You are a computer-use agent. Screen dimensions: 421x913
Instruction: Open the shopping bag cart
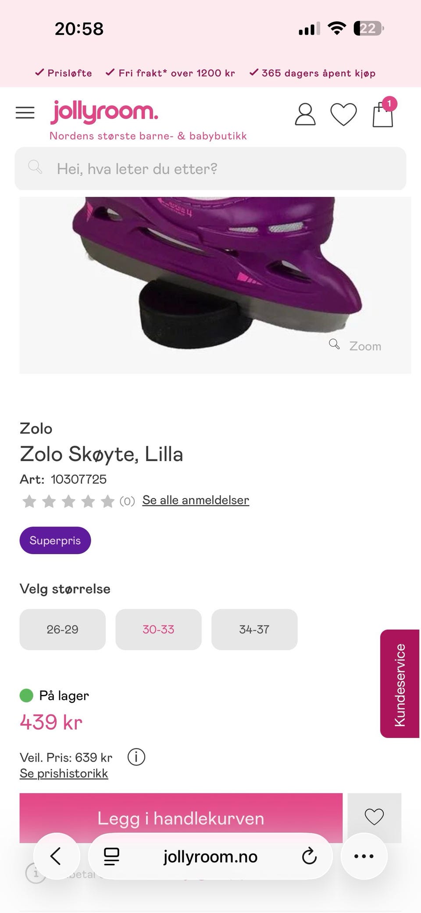point(383,114)
